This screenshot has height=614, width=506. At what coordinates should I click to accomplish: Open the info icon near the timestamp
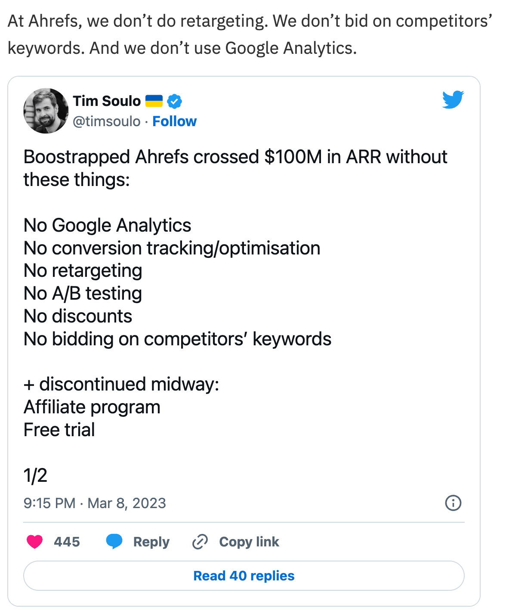454,503
